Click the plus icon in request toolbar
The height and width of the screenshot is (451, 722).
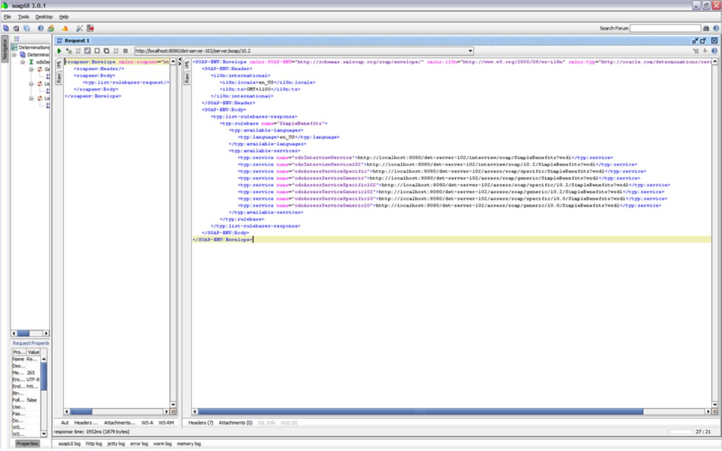pyautogui.click(x=705, y=51)
